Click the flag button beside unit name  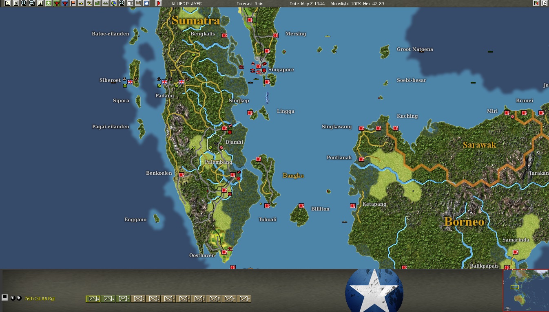point(5,298)
